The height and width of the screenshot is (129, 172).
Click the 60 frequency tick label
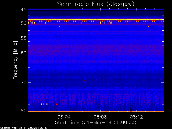[x=24, y=53]
